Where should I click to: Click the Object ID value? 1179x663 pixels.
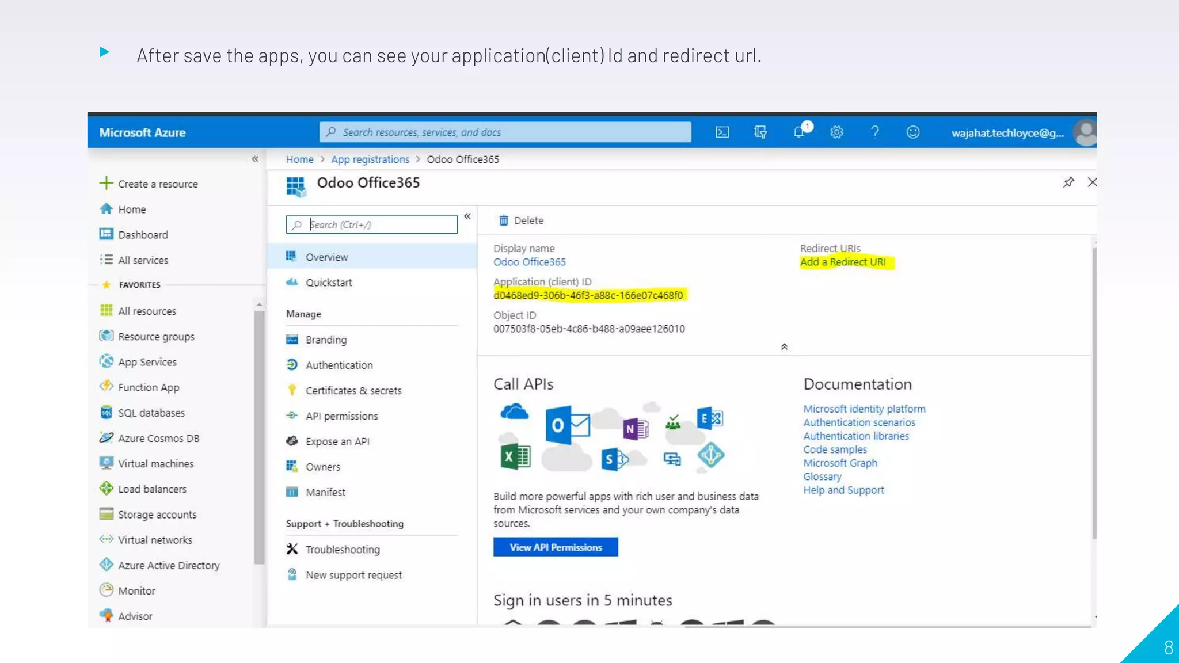[x=589, y=329]
